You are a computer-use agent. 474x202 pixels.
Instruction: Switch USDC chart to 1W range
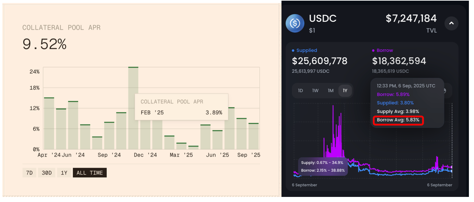(x=315, y=90)
